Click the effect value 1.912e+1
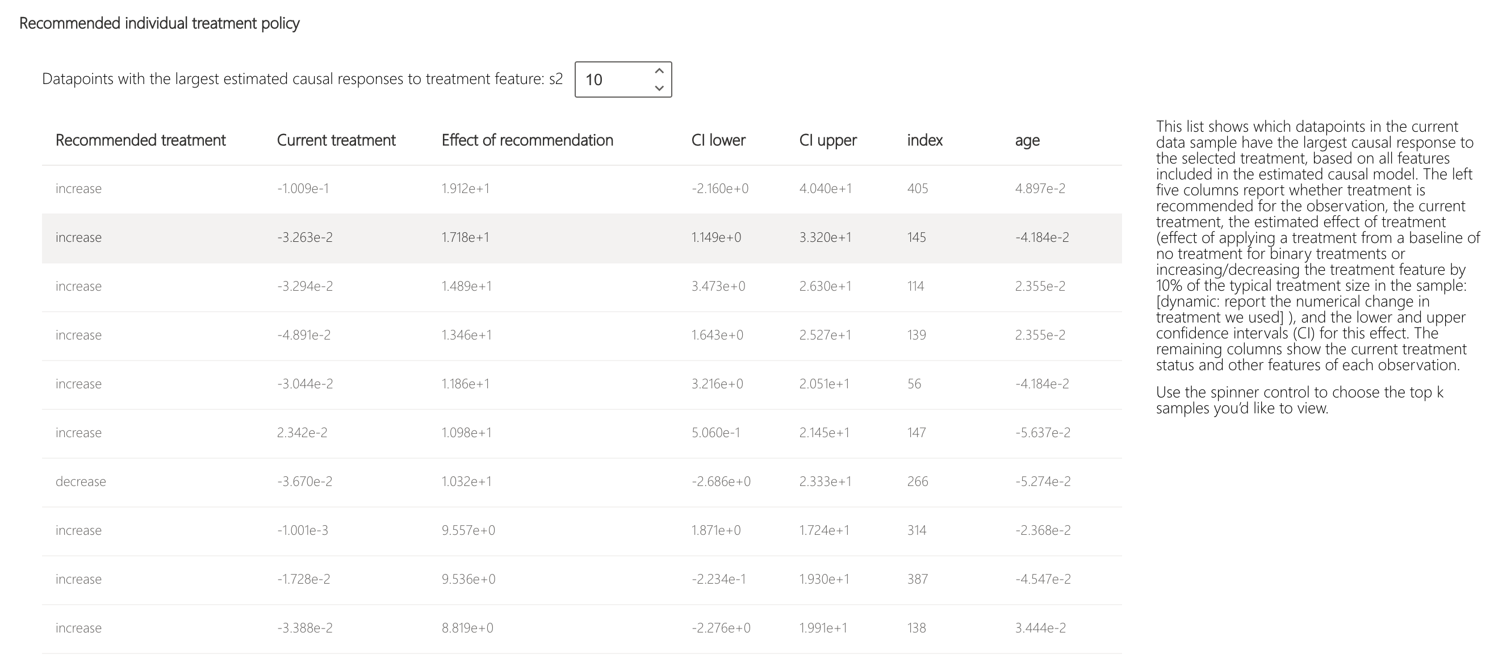Screen dimensions: 1490x662 click(466, 188)
